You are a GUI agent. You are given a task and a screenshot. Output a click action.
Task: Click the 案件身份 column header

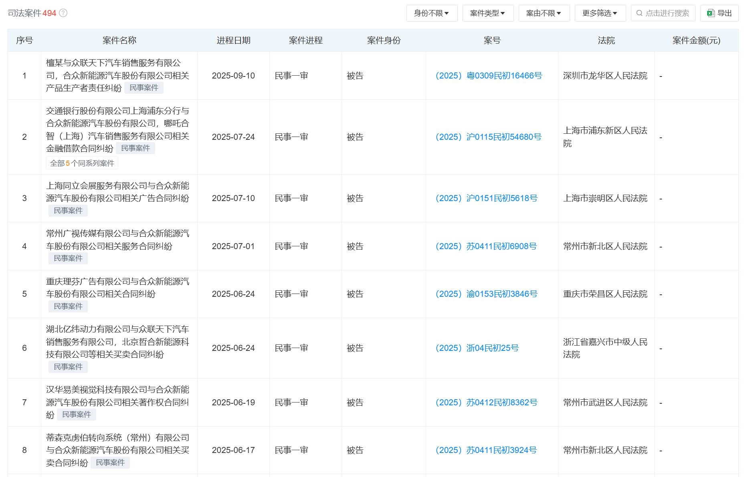coord(384,40)
